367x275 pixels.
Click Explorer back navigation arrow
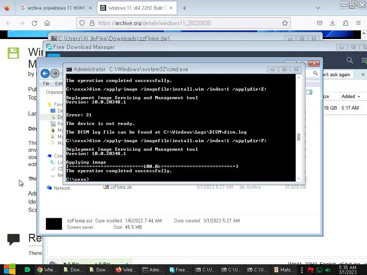(45, 73)
